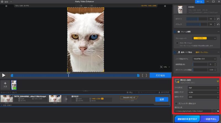Enable the スローモーション checkbox

pos(177,43)
